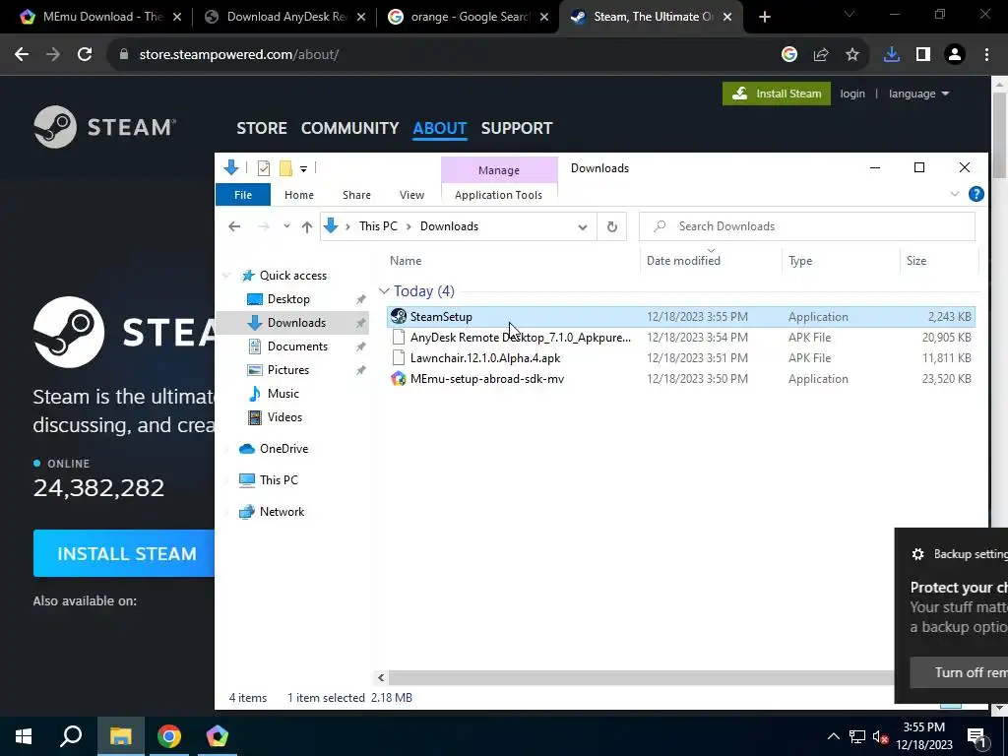Open Chrome tab search dropdown

click(x=849, y=14)
